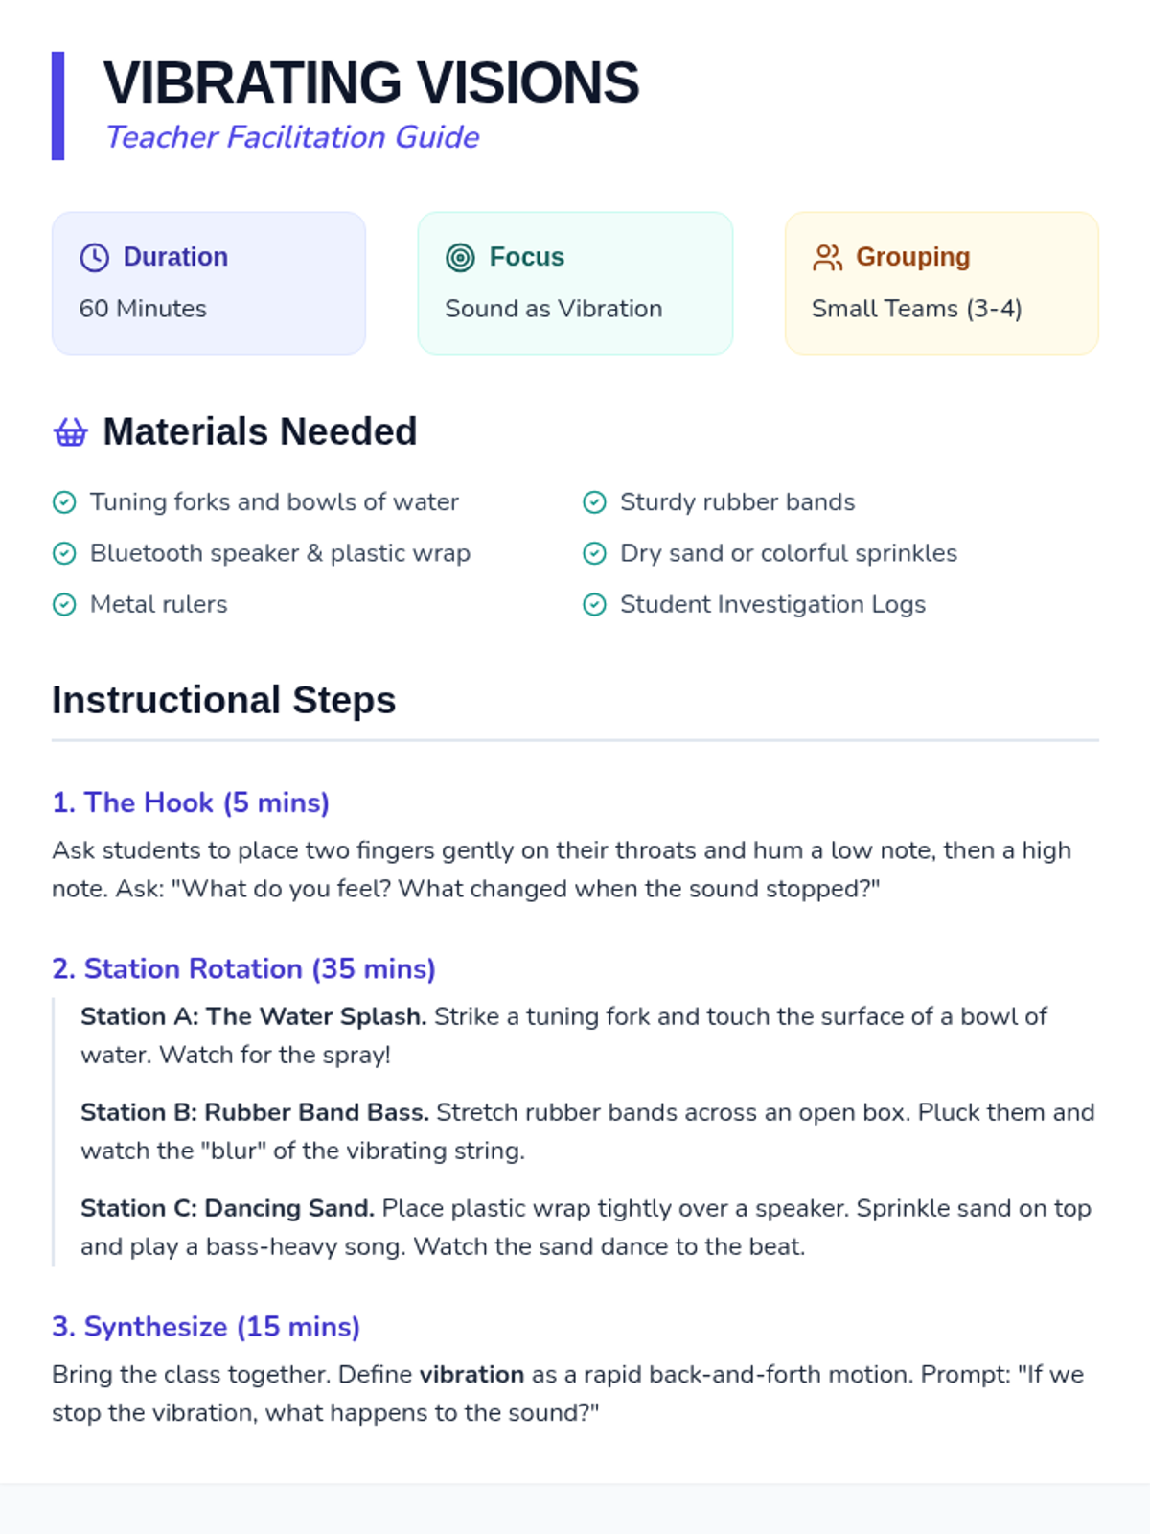Screen dimensions: 1150x1534
Task: Select the Station Rotation step heading
Action: [243, 968]
